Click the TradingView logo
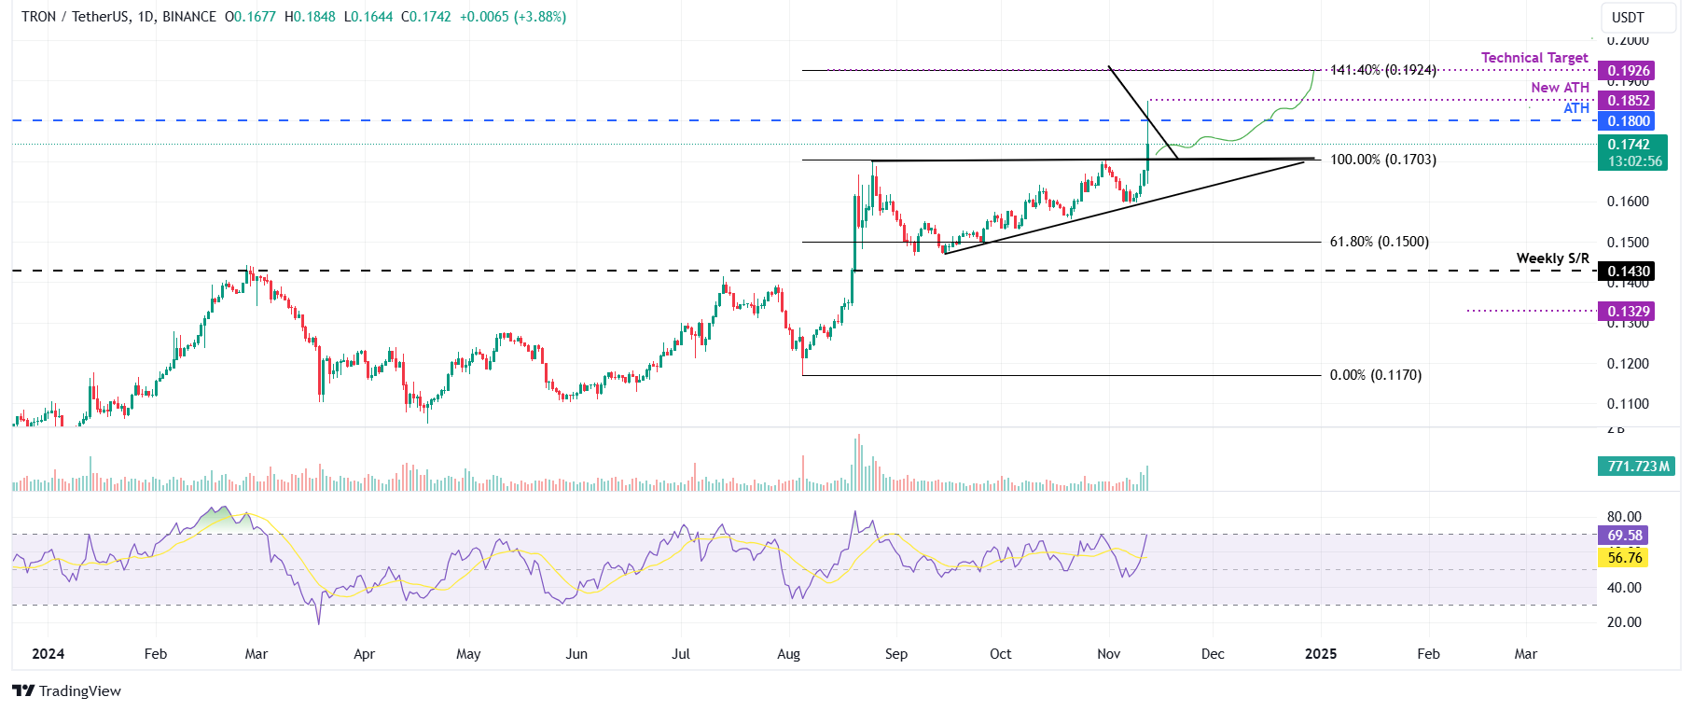 [66, 690]
